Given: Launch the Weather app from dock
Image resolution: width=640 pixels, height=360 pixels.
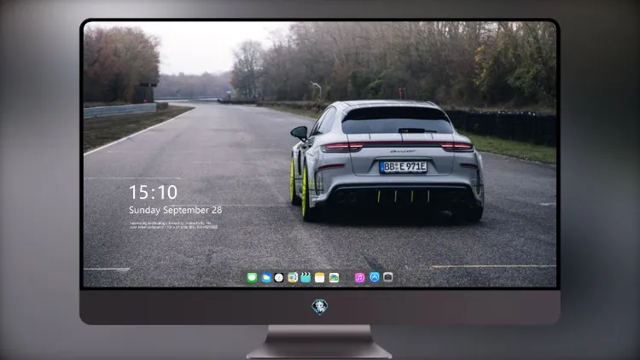Looking at the screenshot, I should tap(266, 278).
